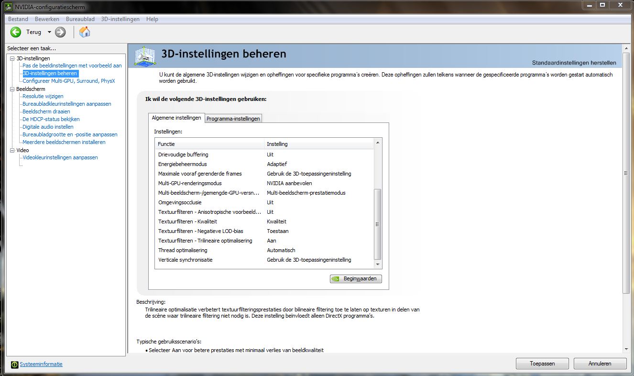Open Resolutie wijzigen task

click(x=43, y=96)
